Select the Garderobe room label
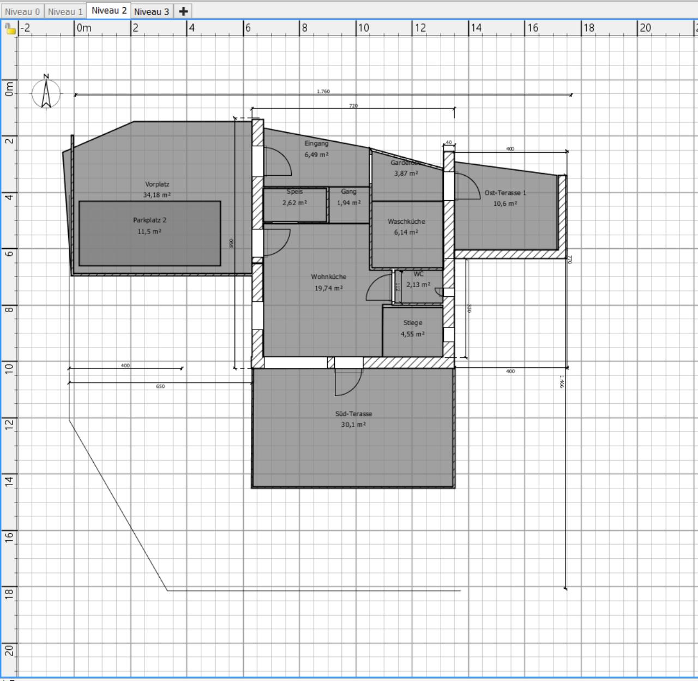 pos(406,163)
